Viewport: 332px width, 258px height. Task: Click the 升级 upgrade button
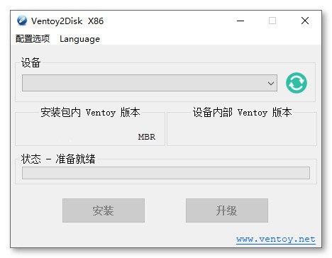coord(227,211)
